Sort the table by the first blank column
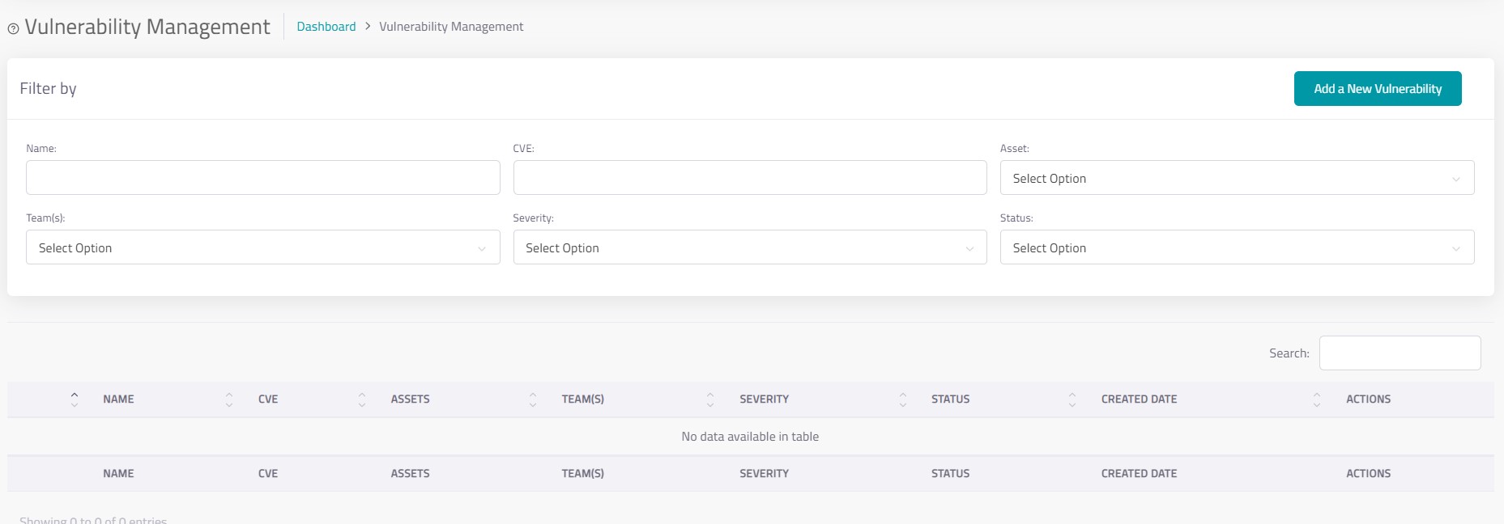The image size is (1504, 524). pyautogui.click(x=75, y=399)
